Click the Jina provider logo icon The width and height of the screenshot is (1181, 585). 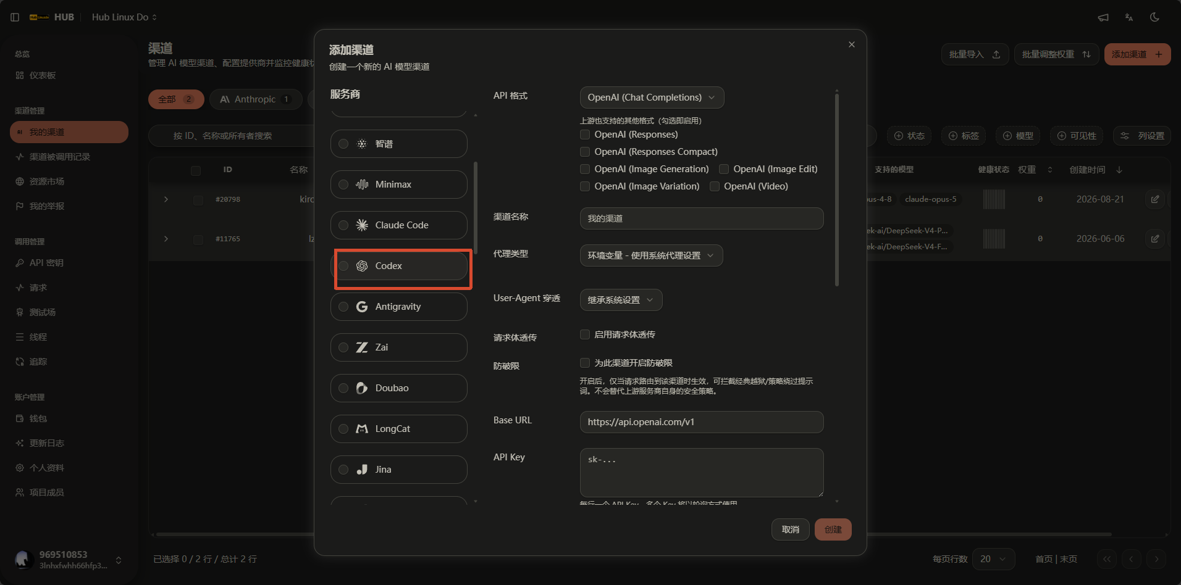click(x=362, y=470)
